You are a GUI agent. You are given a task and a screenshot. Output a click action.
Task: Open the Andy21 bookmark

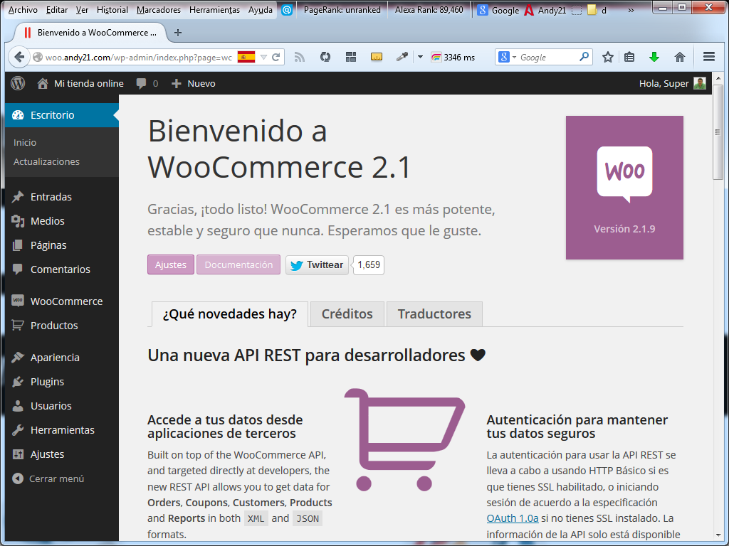545,10
